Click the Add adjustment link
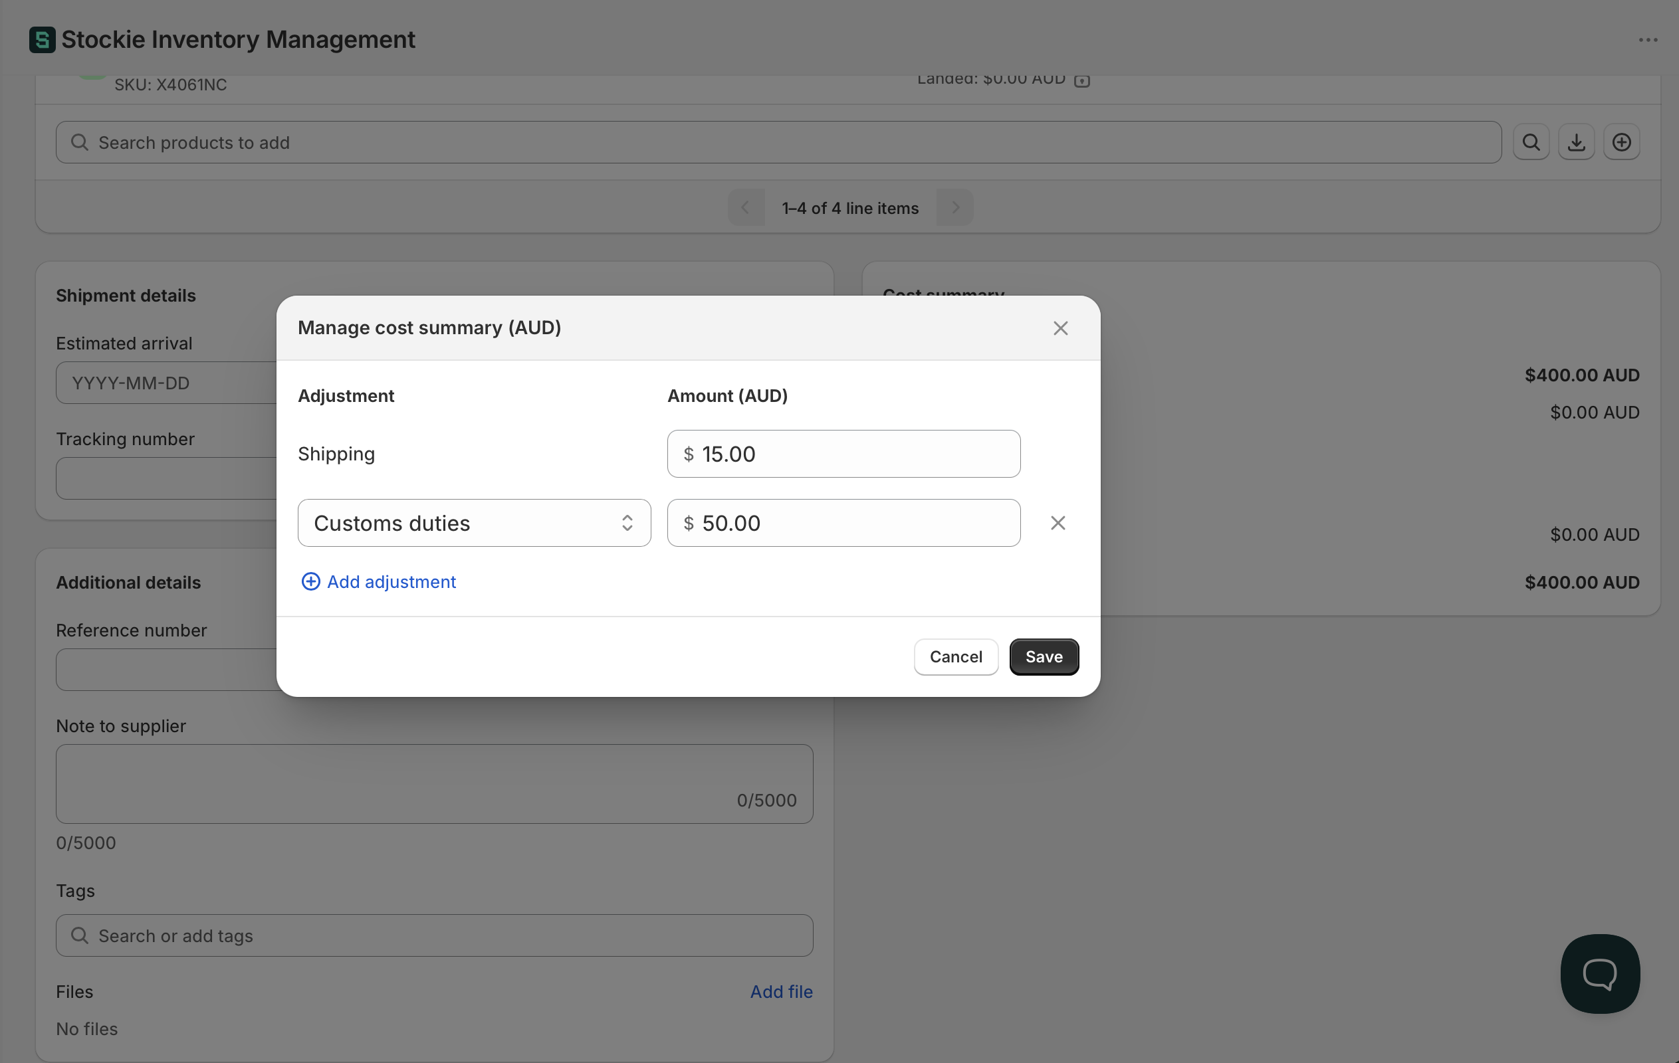The width and height of the screenshot is (1679, 1063). [379, 581]
